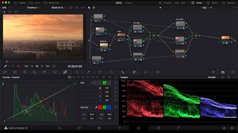
Task: Select the active Curves palette icon
Action: (x=65, y=72)
